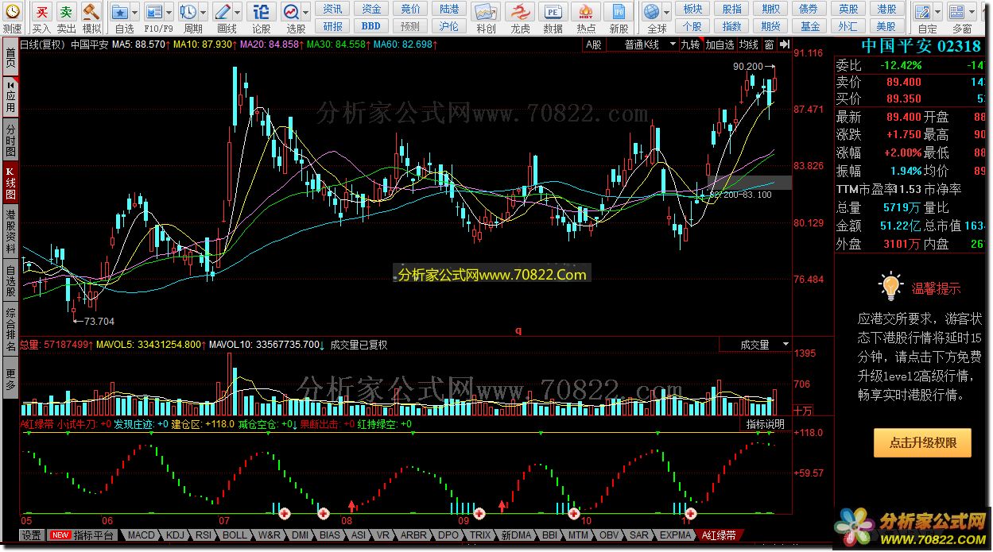Expand the 选股 dropdown arrow
Screen dimensions: 993x552
(306, 12)
